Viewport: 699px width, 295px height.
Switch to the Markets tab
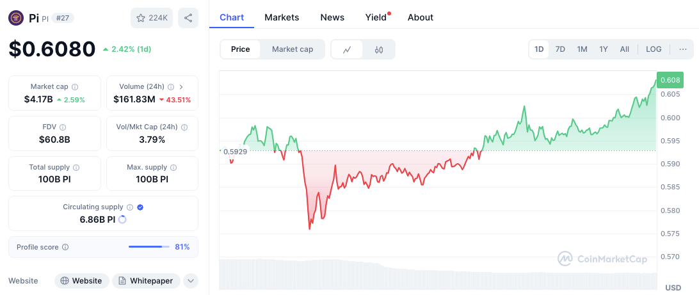(282, 17)
